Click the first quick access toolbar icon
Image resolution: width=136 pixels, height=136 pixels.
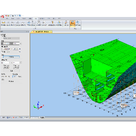(x=6, y=16)
